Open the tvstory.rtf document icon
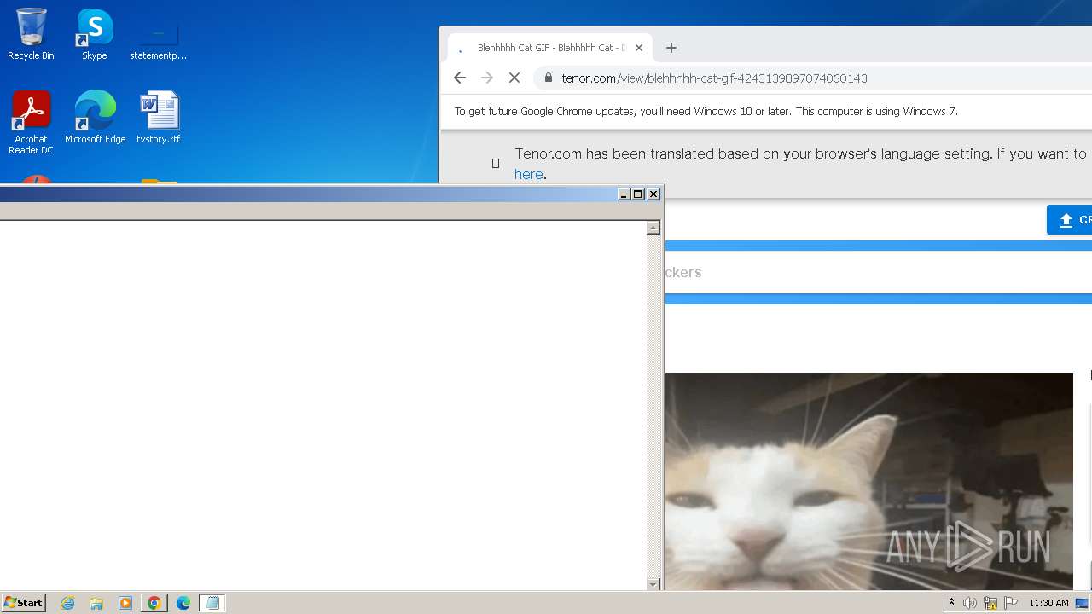 click(159, 117)
